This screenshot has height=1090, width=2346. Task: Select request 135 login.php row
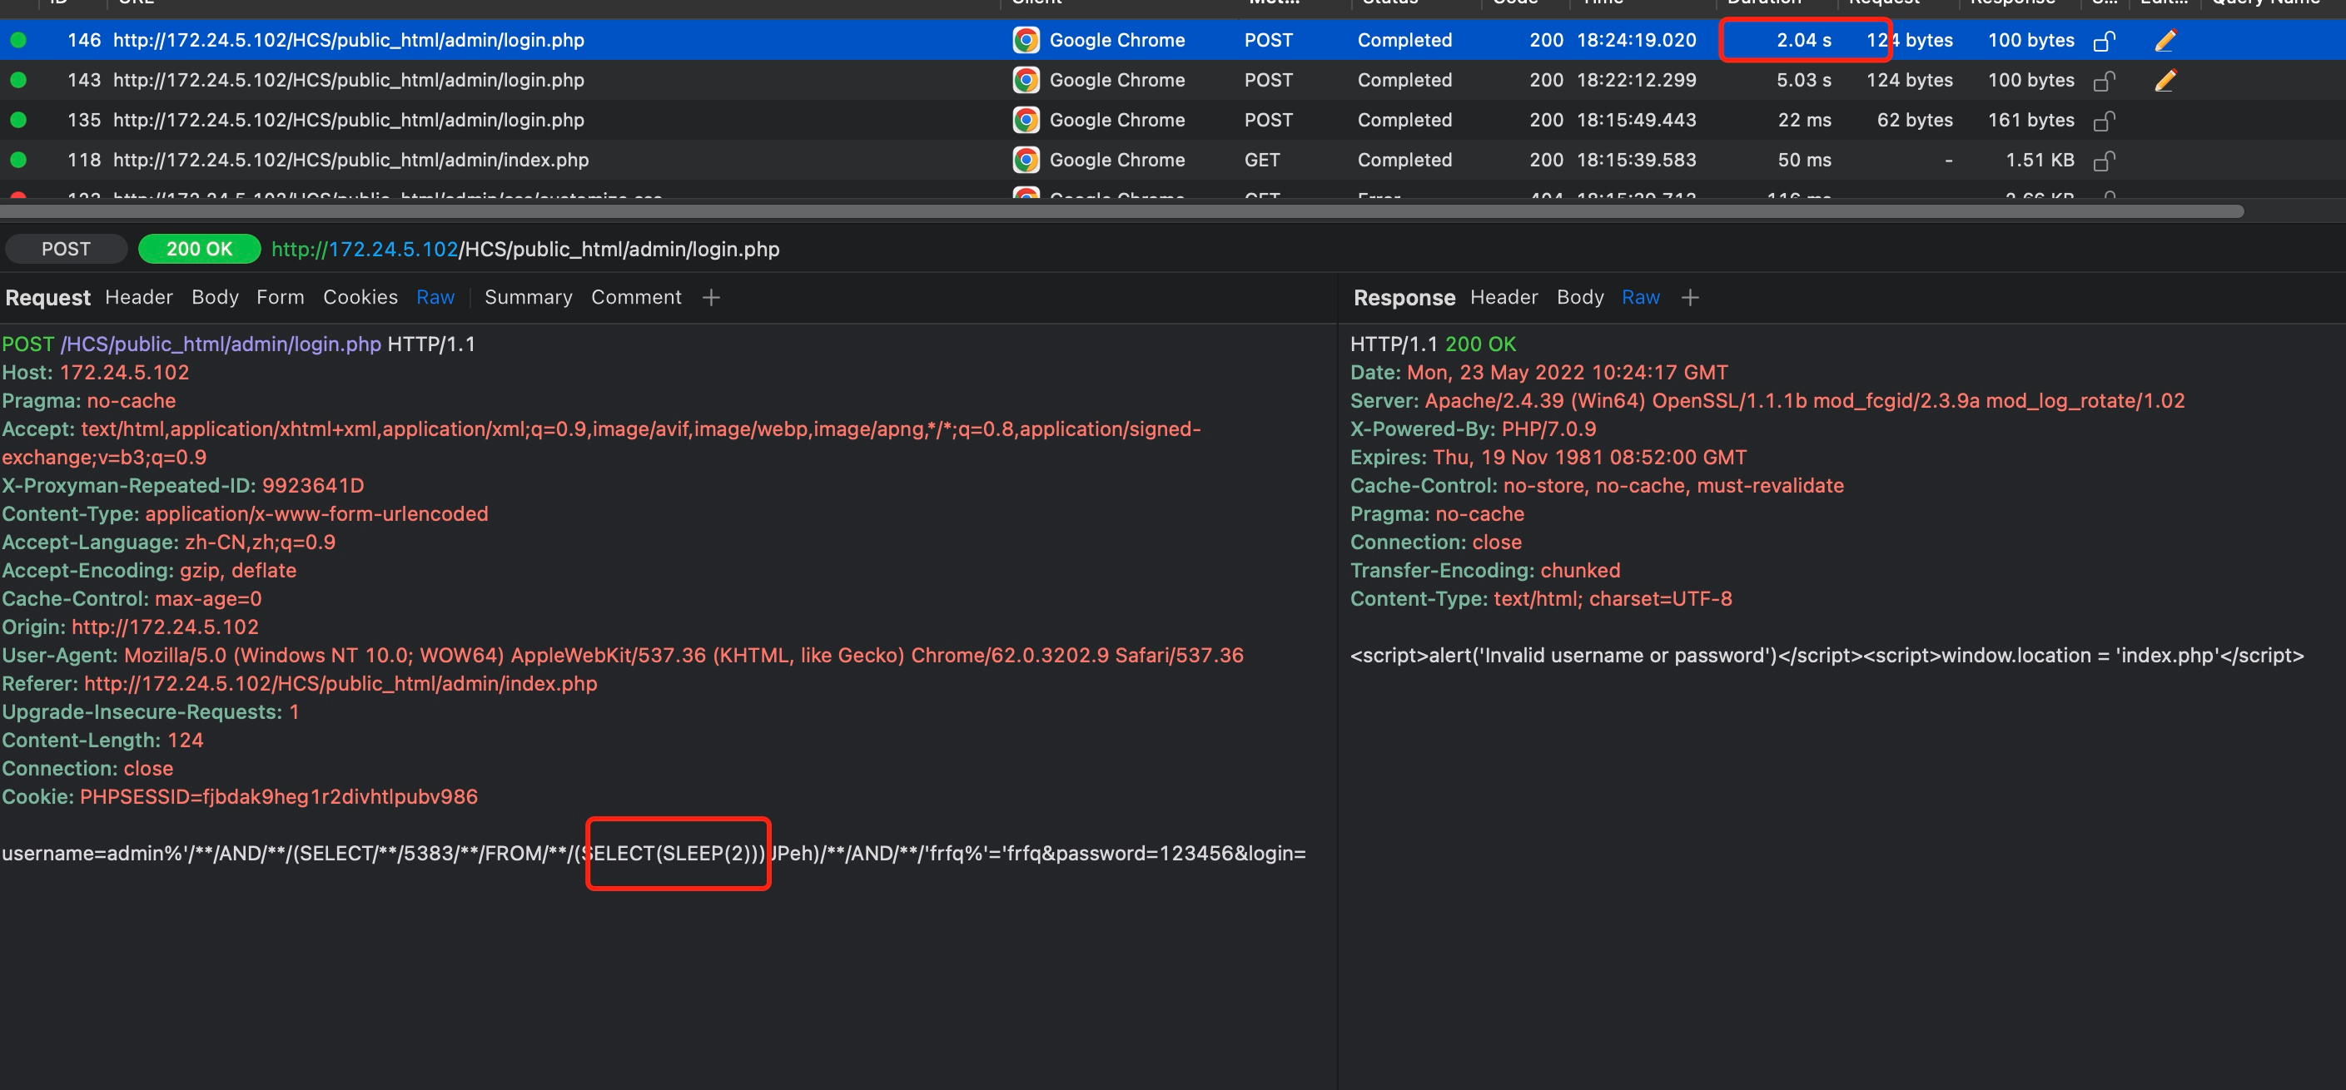tap(348, 120)
